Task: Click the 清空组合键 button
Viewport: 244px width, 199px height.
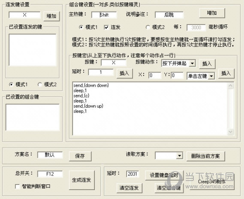Action: pos(169,188)
